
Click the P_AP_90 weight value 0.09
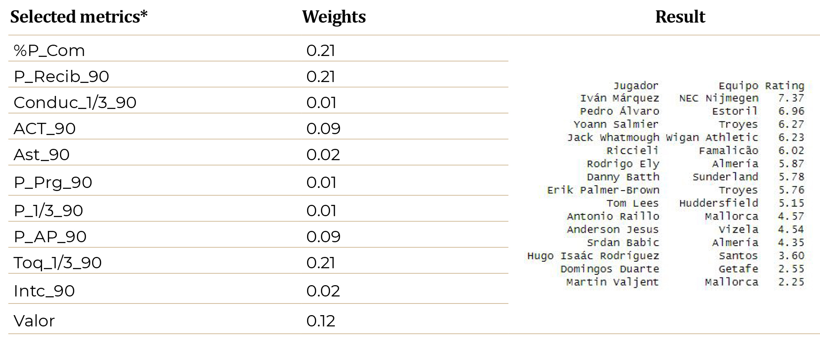323,237
